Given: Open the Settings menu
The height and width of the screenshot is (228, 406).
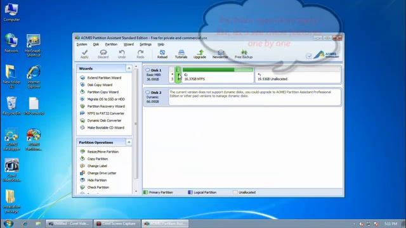Looking at the screenshot, I should [x=145, y=44].
